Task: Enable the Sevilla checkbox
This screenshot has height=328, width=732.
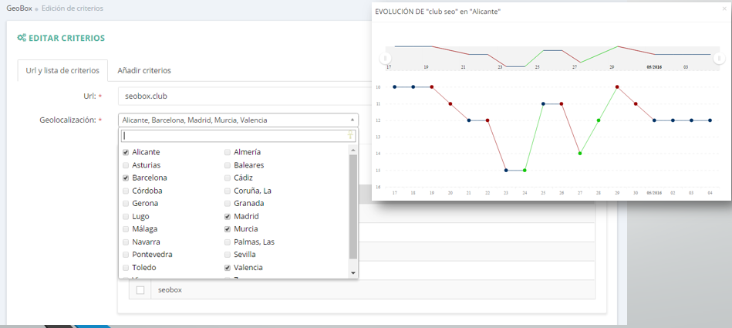Action: tap(227, 255)
